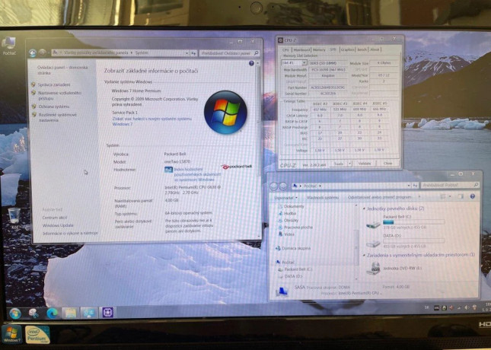The height and width of the screenshot is (350, 491).
Task: Click the Tools button in CPU-Z
Action: point(339,164)
